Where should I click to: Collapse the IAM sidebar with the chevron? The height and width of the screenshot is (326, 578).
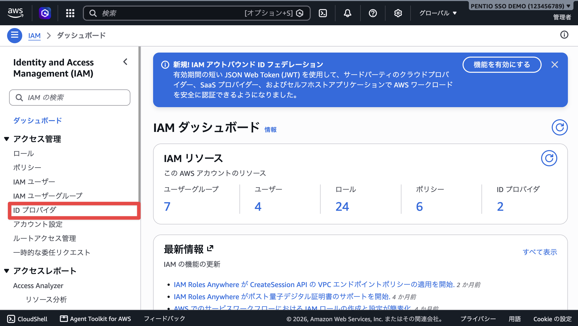pos(125,62)
